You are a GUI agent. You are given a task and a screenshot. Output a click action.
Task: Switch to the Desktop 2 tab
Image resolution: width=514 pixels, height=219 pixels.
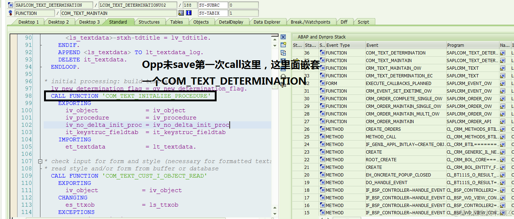[59, 22]
